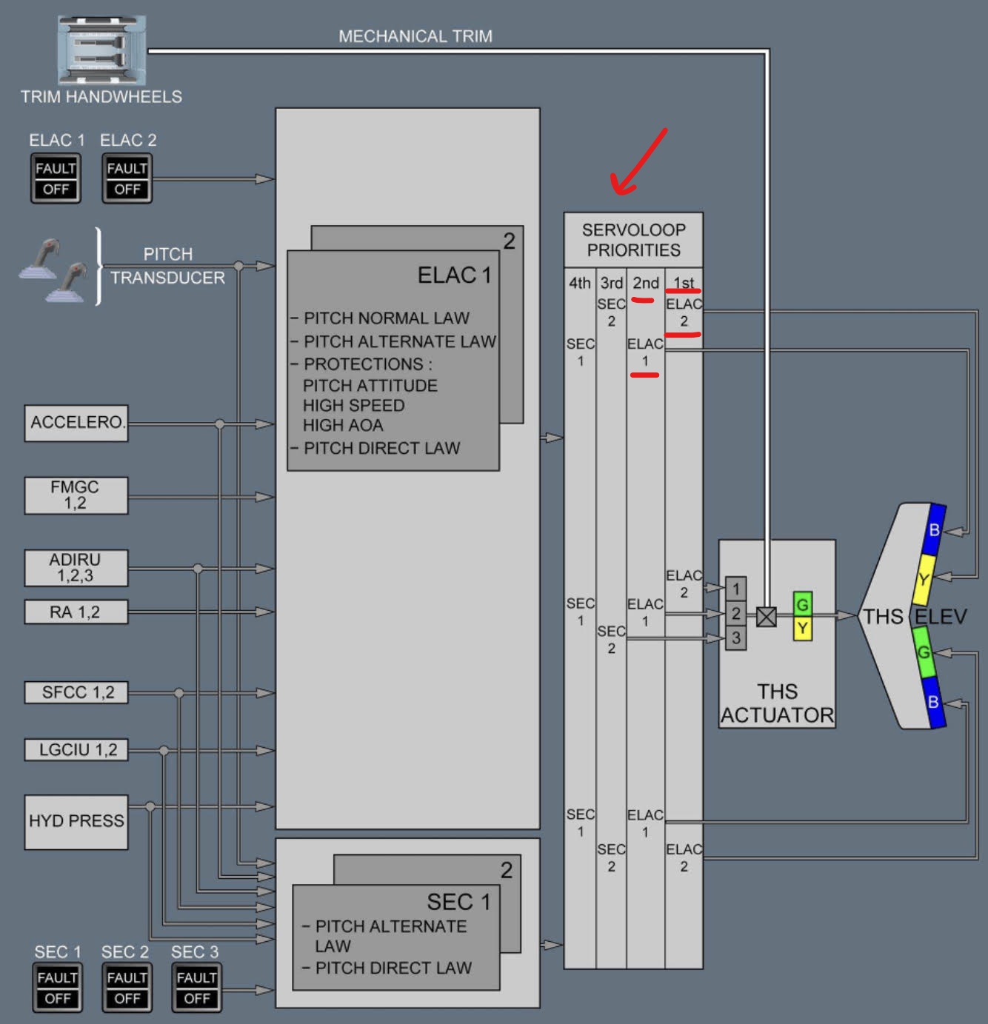Image resolution: width=988 pixels, height=1024 pixels.
Task: Click the sidestick pitch transducer icon
Action: (x=54, y=271)
